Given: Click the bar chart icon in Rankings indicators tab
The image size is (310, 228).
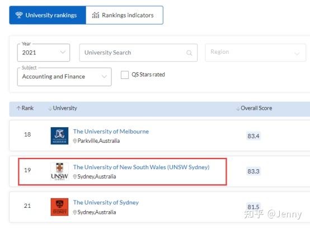Looking at the screenshot, I should pos(96,15).
